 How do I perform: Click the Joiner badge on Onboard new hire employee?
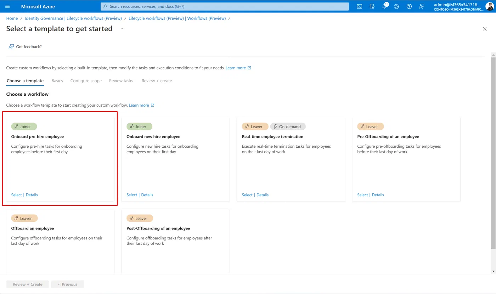coord(139,126)
